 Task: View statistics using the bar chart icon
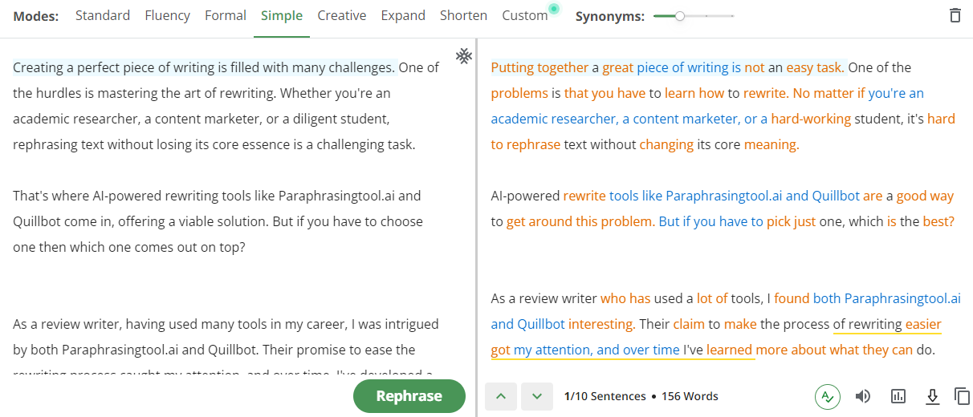[898, 396]
